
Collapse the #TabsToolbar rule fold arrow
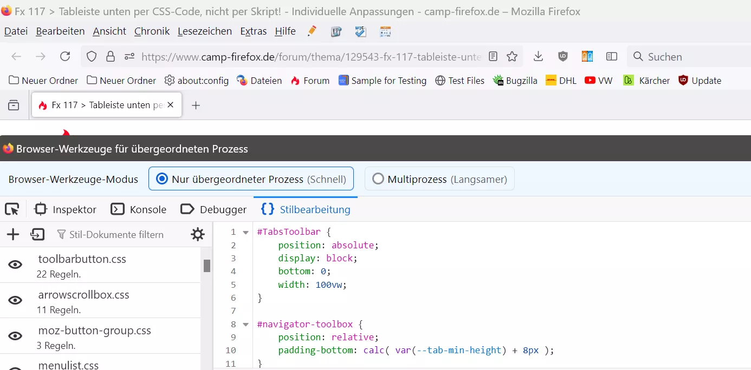point(245,233)
